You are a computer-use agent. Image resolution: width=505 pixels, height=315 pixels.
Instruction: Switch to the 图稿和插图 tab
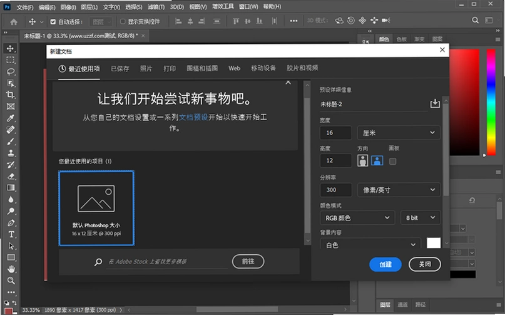202,68
